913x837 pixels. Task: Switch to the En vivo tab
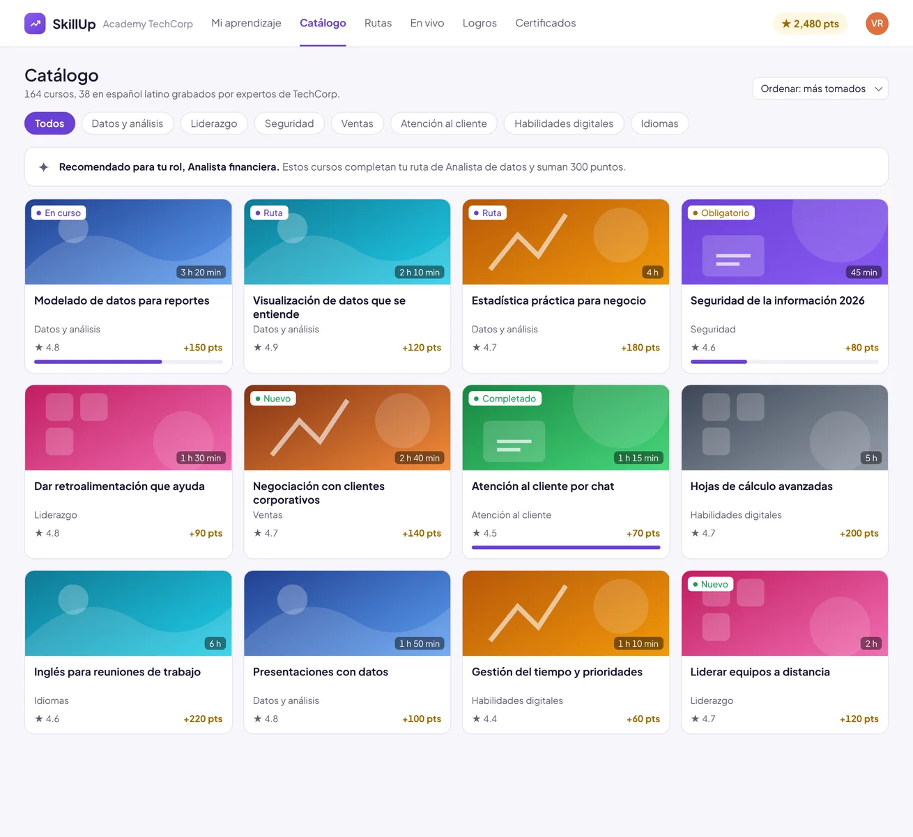click(x=427, y=23)
